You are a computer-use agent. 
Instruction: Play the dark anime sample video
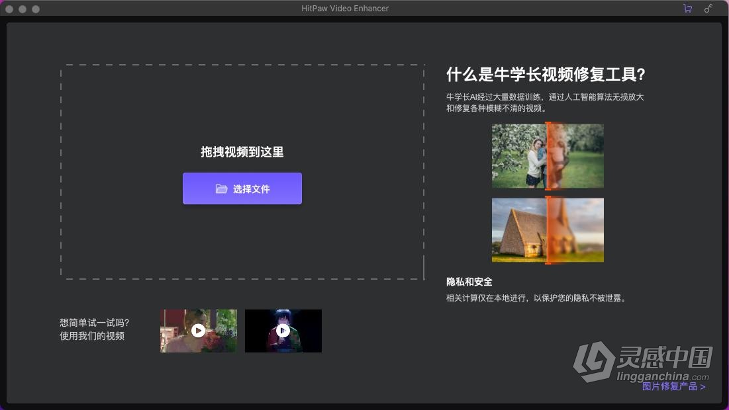pos(283,331)
